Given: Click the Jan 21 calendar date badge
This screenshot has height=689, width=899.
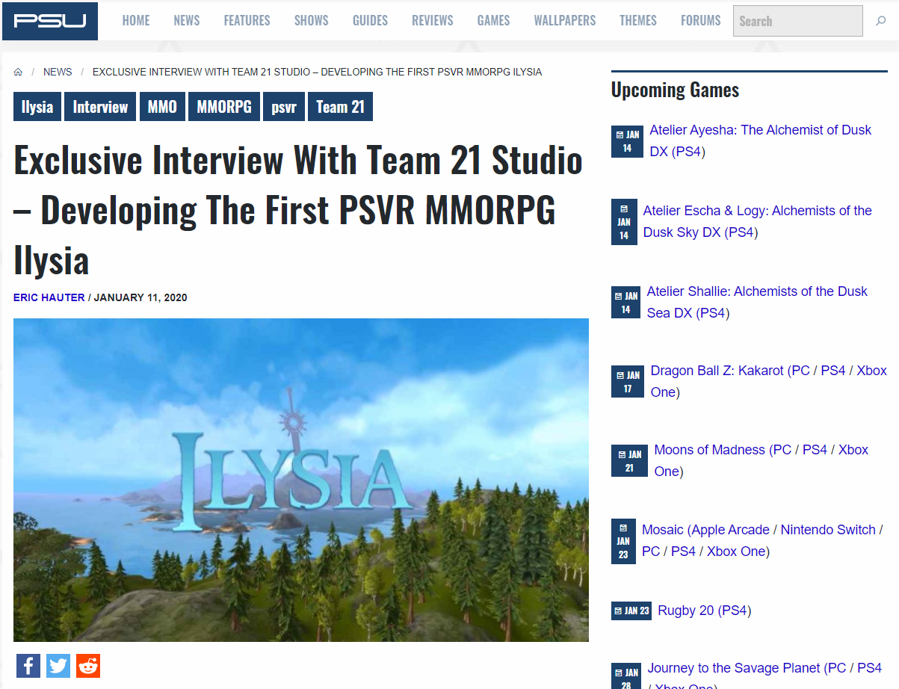Looking at the screenshot, I should [x=628, y=461].
